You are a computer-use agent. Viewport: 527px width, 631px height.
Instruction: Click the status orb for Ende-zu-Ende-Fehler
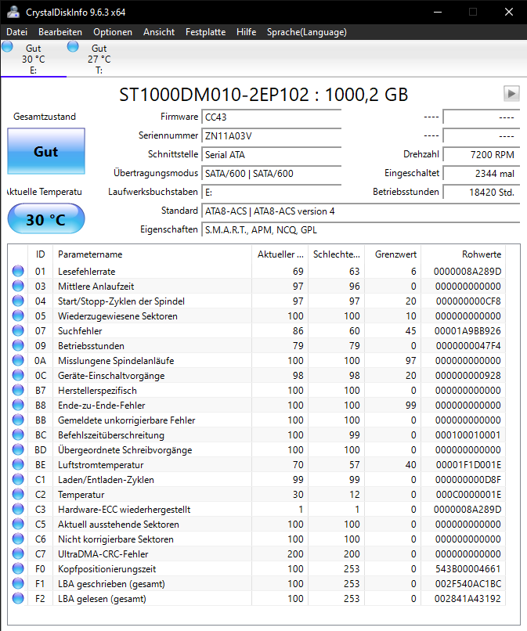18,405
